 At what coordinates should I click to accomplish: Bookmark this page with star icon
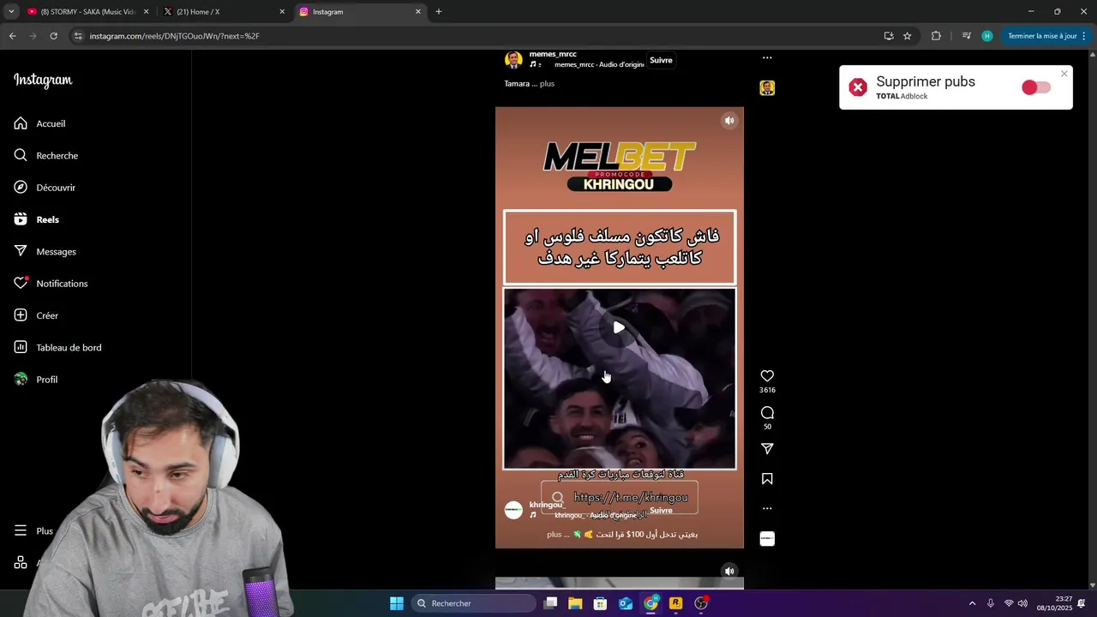pos(908,36)
